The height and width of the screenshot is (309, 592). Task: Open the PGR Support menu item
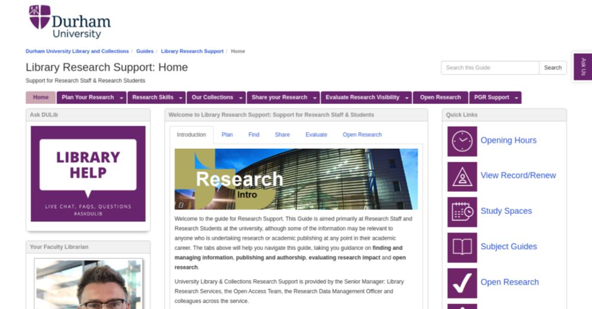pos(491,97)
